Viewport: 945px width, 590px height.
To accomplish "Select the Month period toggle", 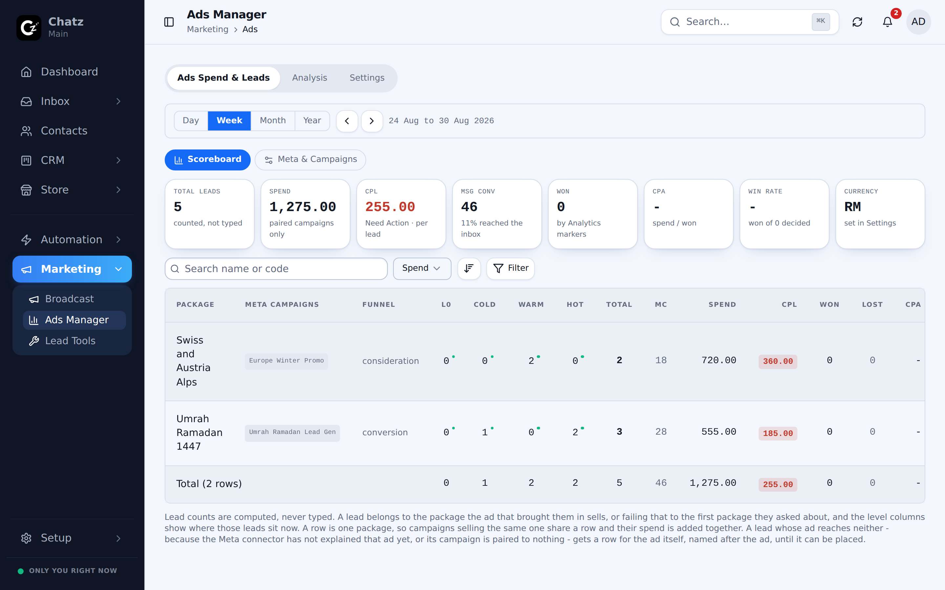I will click(x=273, y=121).
